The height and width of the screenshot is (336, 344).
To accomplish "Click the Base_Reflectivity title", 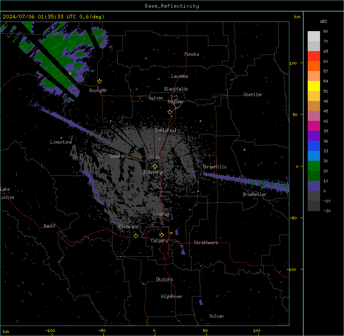I will [x=172, y=6].
